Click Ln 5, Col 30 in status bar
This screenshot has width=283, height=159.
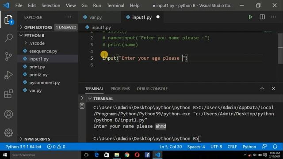tap(171, 147)
